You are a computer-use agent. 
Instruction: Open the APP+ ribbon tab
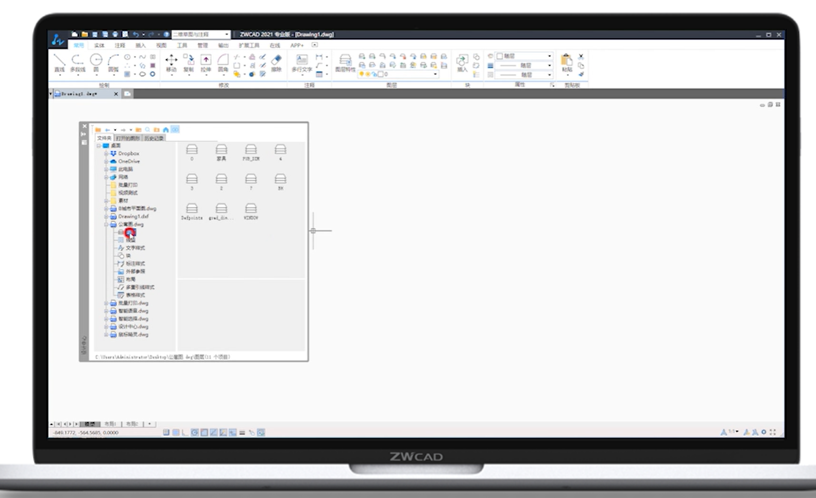point(297,45)
